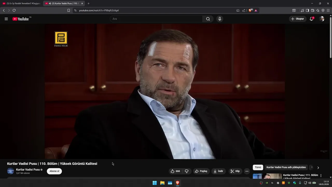Click the Oluştur create button
The height and width of the screenshot is (187, 332).
point(298,19)
